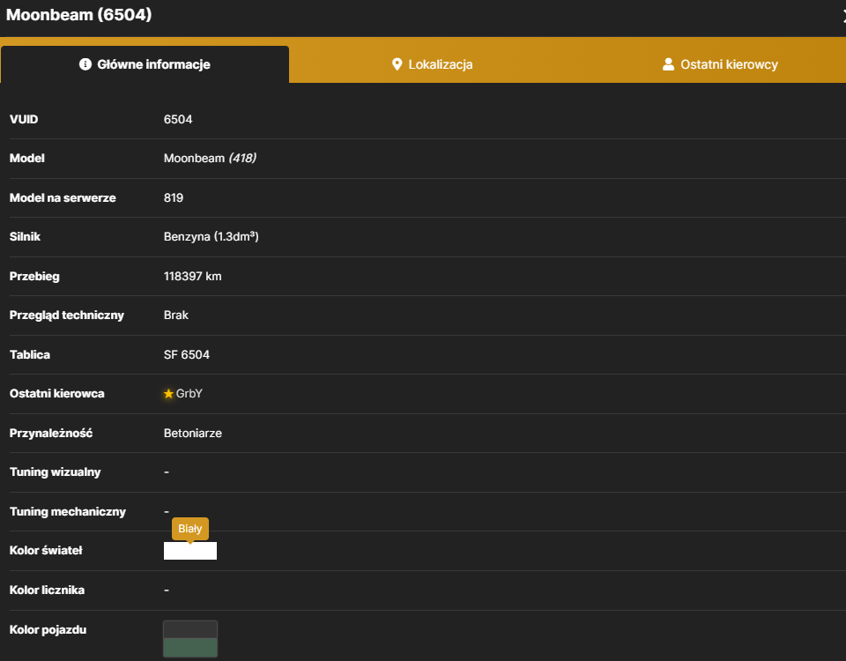Open the Ostatni kierowcy tab
Screen dimensions: 846x661
coord(720,64)
